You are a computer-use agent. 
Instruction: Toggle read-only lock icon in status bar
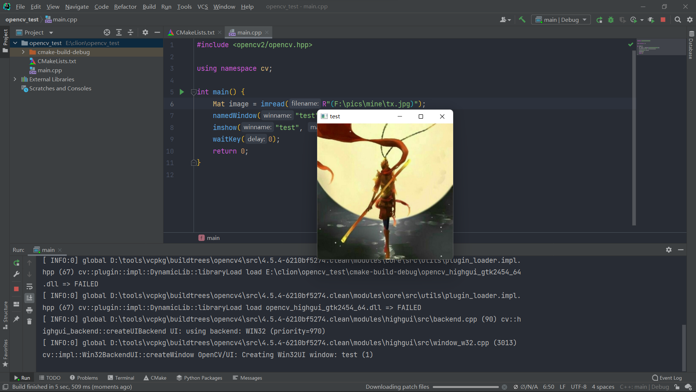(x=677, y=387)
